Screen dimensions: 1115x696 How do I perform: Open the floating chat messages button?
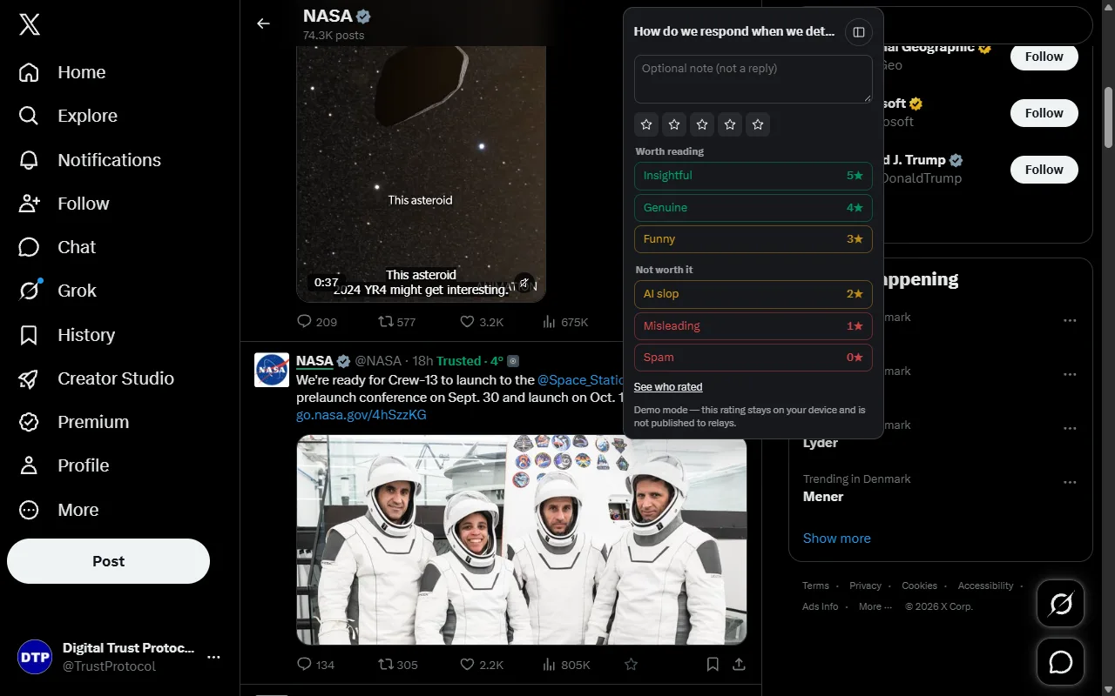[x=1061, y=662]
